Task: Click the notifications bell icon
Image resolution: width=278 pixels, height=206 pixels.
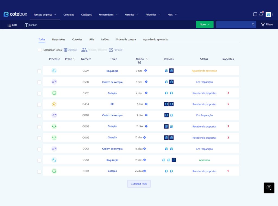Action: pos(261,14)
